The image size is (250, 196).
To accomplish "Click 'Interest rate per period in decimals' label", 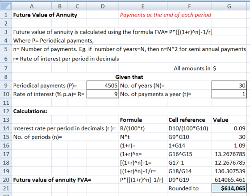I will point(64,128).
